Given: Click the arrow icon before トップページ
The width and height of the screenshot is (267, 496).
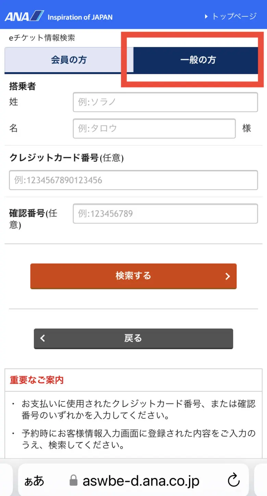Looking at the screenshot, I should (206, 16).
